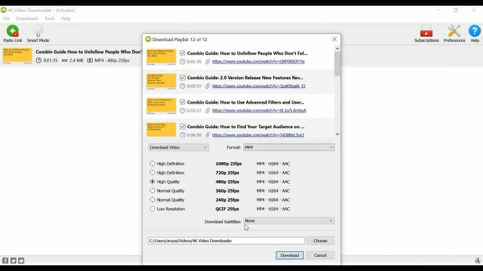
Task: Close the Download Playlist dialog
Action: tap(334, 39)
